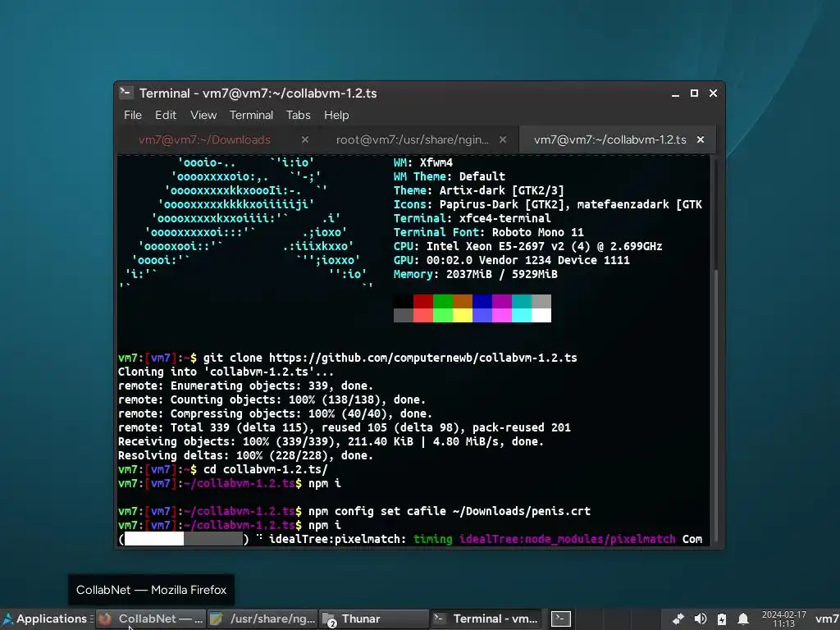
Task: Select the Terminal - vm... taskbar entry
Action: click(486, 619)
